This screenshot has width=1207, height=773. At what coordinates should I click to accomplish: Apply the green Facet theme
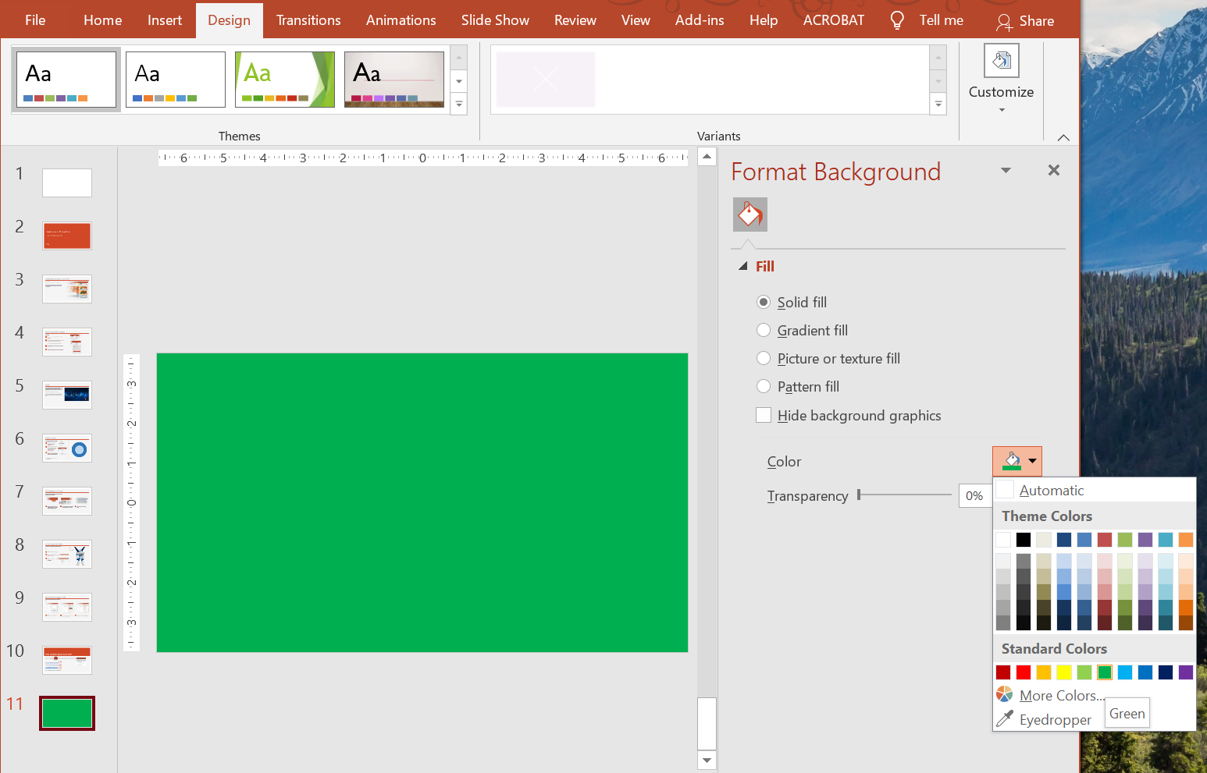(x=285, y=80)
